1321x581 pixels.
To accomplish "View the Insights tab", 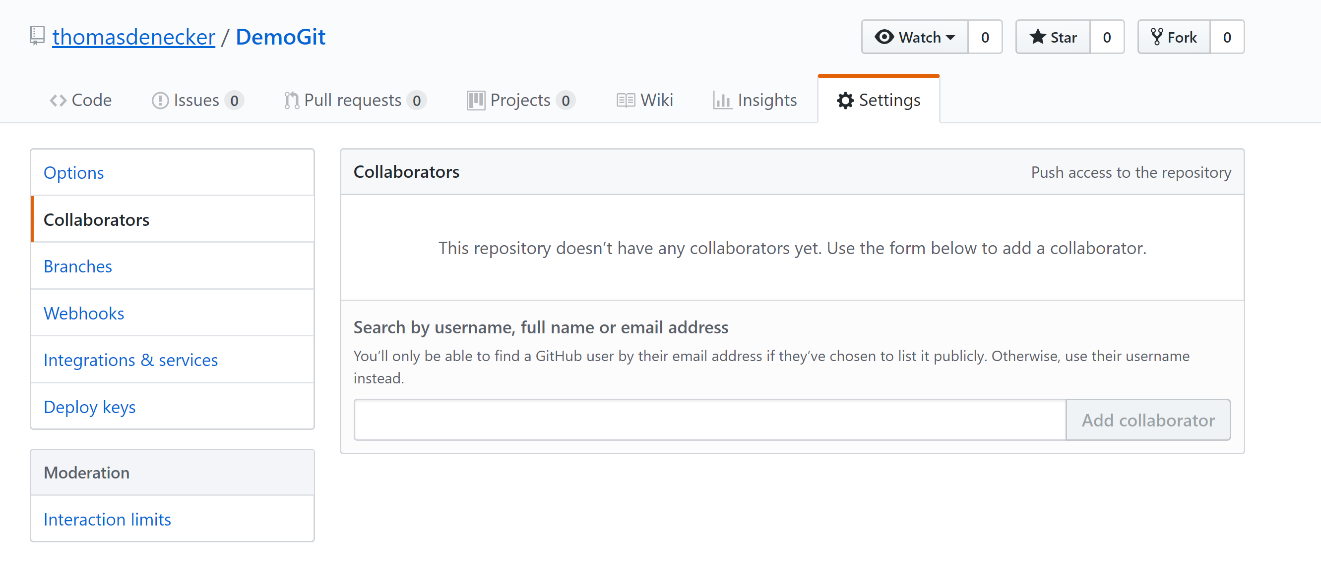I will (755, 101).
